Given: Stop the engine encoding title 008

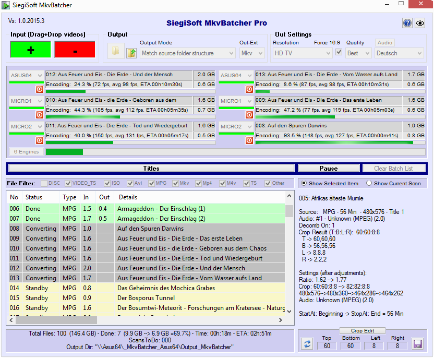Looking at the screenshot, I should pos(249,140).
